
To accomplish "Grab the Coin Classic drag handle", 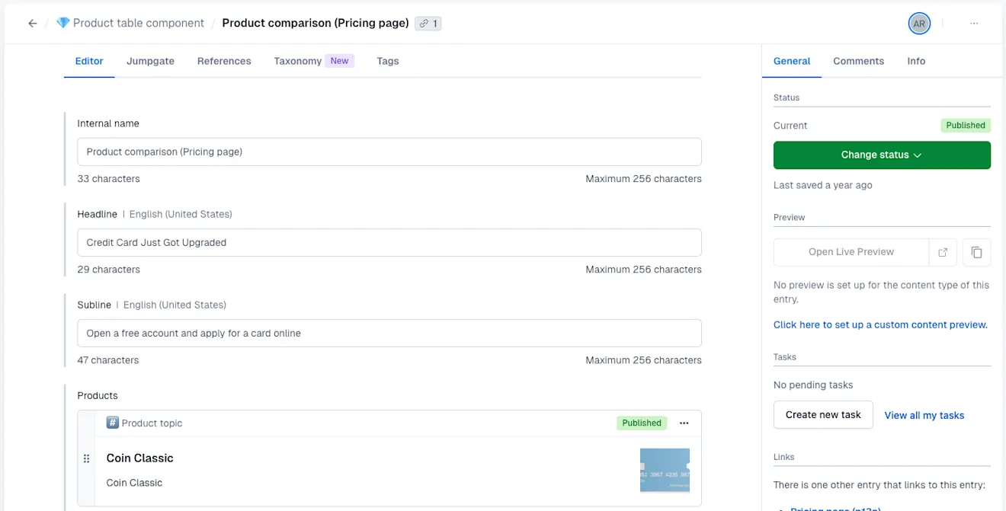I will pyautogui.click(x=86, y=458).
